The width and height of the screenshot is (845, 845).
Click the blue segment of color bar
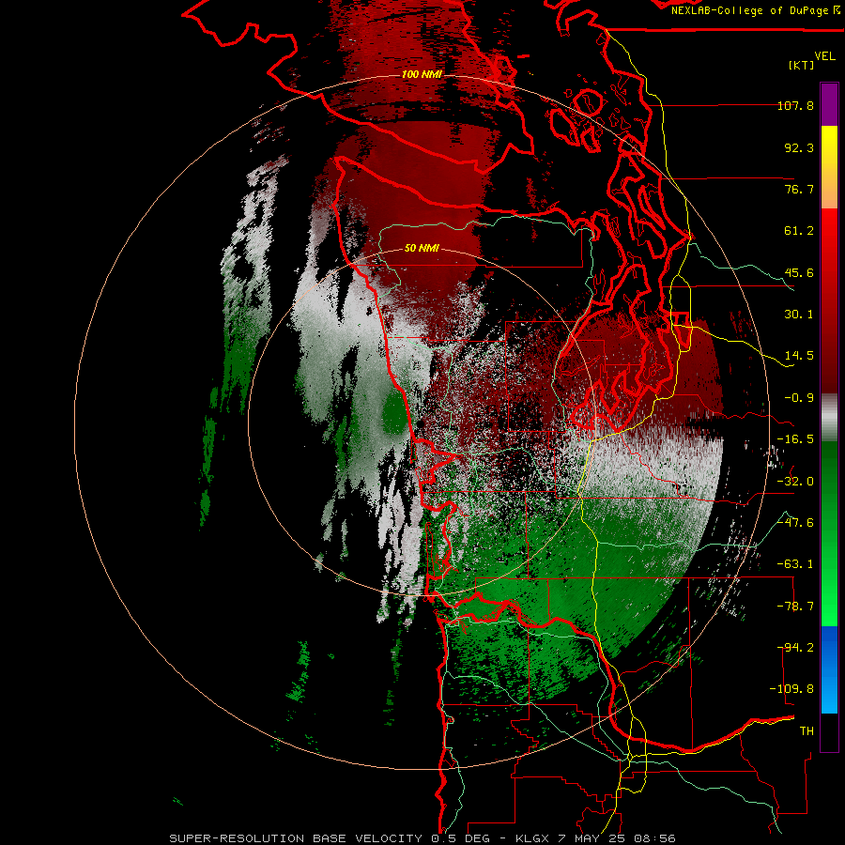(829, 669)
